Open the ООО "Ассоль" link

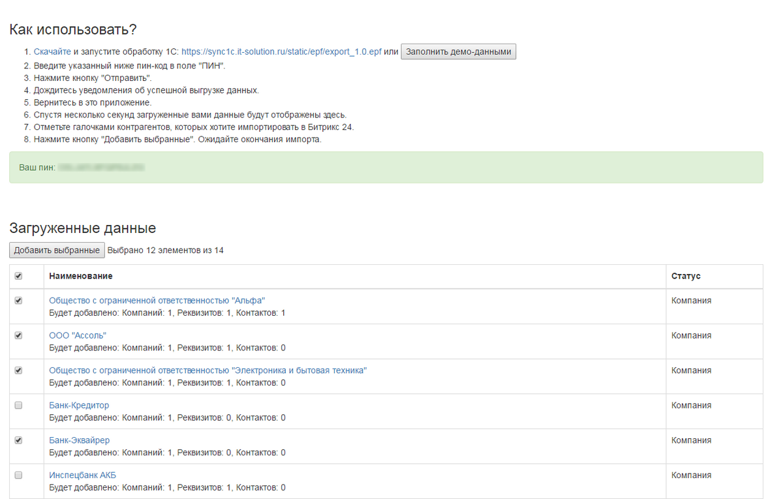77,335
